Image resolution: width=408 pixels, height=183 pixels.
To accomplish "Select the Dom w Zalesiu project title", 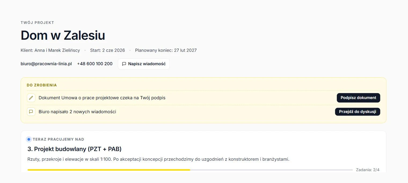I will click(x=63, y=35).
